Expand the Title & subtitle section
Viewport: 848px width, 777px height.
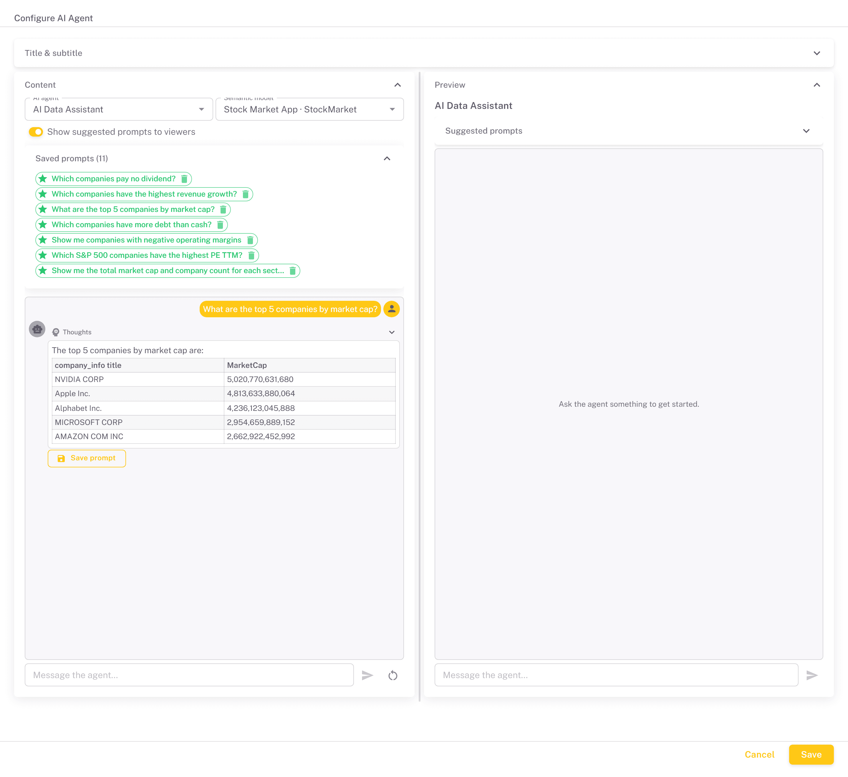[x=816, y=53]
